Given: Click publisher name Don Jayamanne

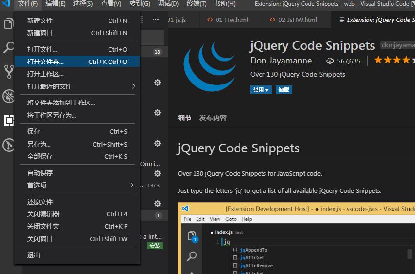Looking at the screenshot, I should 281,61.
